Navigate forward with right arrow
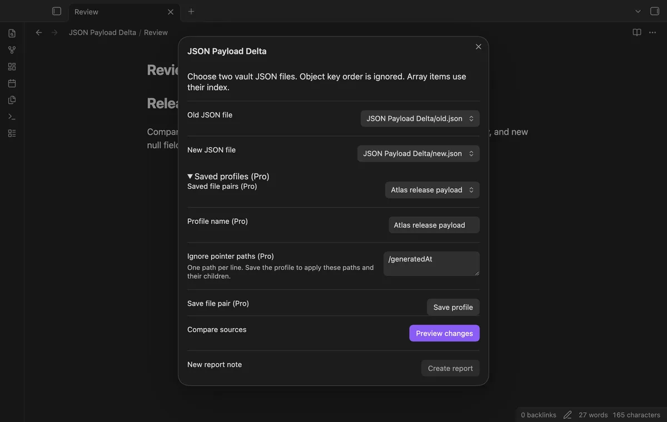Screen dimensions: 667x422 pos(54,32)
